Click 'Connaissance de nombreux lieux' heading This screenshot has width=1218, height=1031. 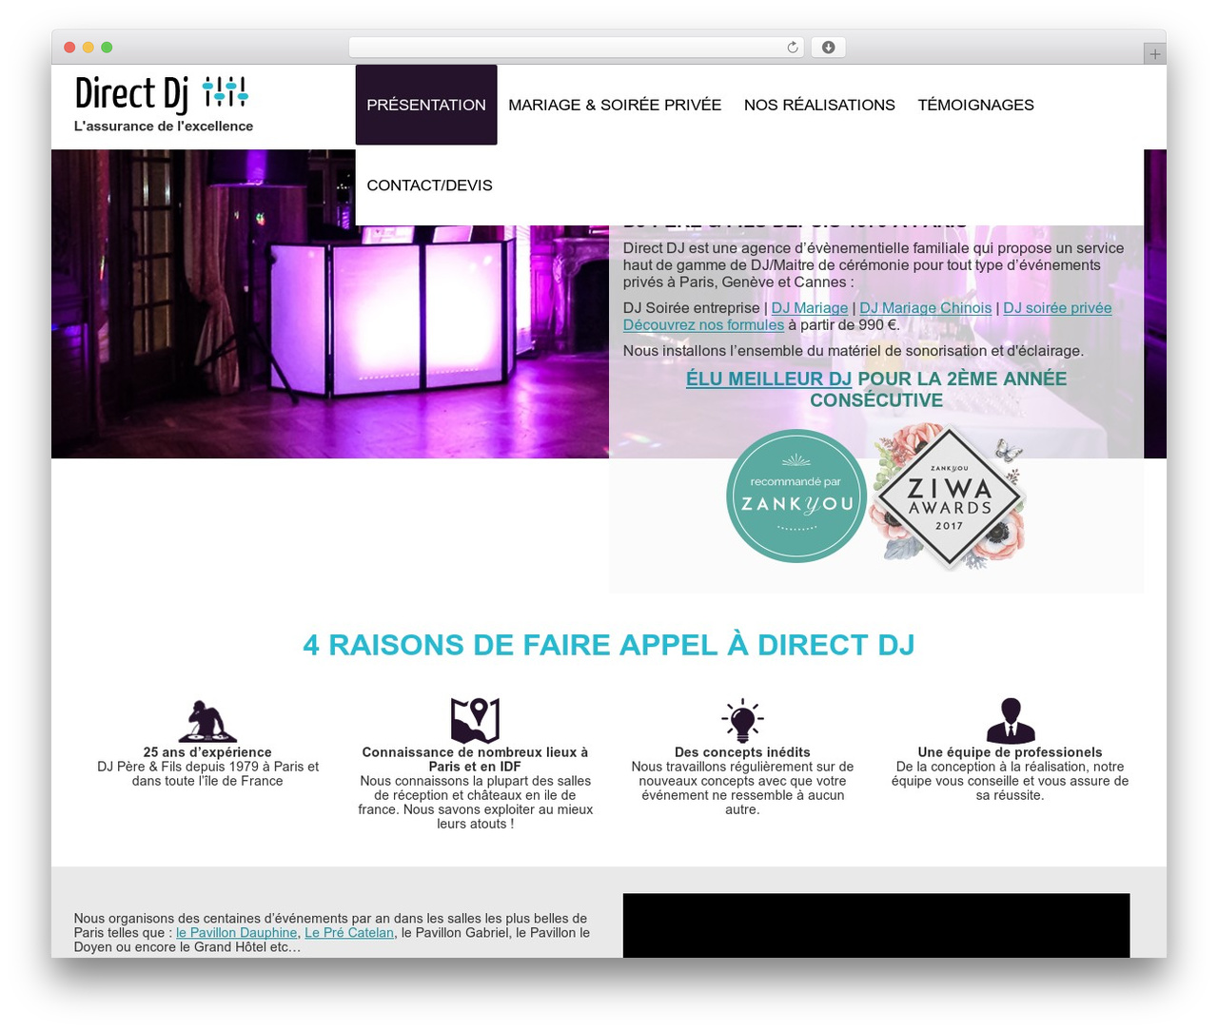point(475,759)
